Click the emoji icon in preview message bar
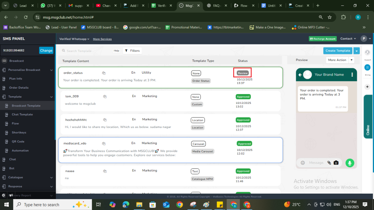 pos(302,163)
